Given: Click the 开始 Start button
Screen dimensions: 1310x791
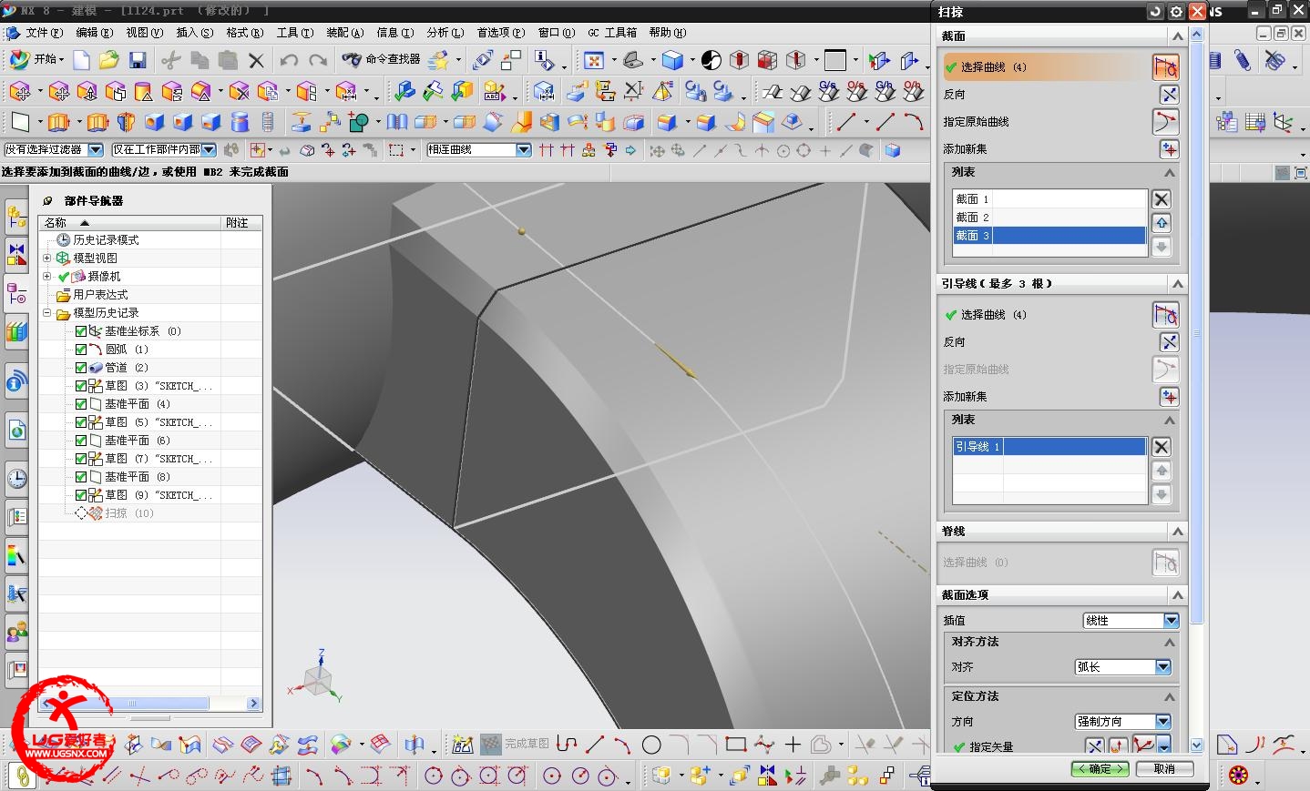Looking at the screenshot, I should 35,59.
